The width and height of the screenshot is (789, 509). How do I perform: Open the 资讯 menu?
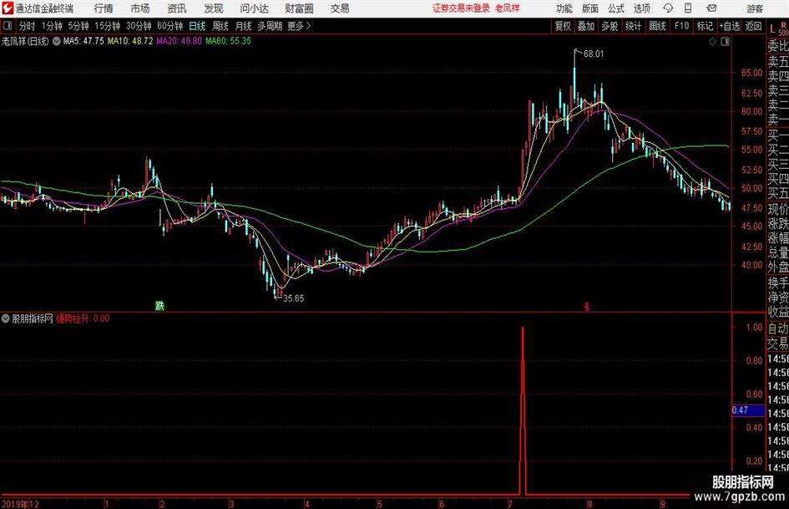tap(177, 8)
